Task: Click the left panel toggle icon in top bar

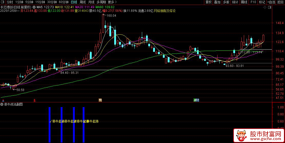Action: point(3,2)
